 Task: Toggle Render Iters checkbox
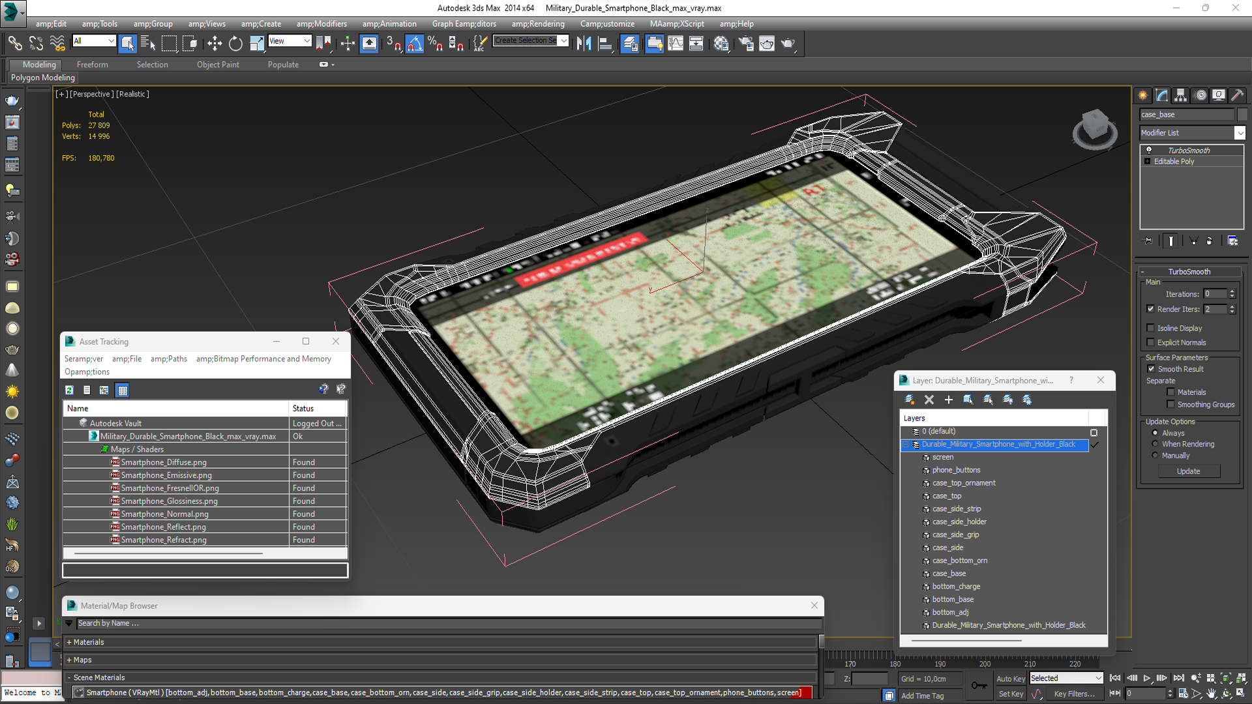[x=1151, y=309]
